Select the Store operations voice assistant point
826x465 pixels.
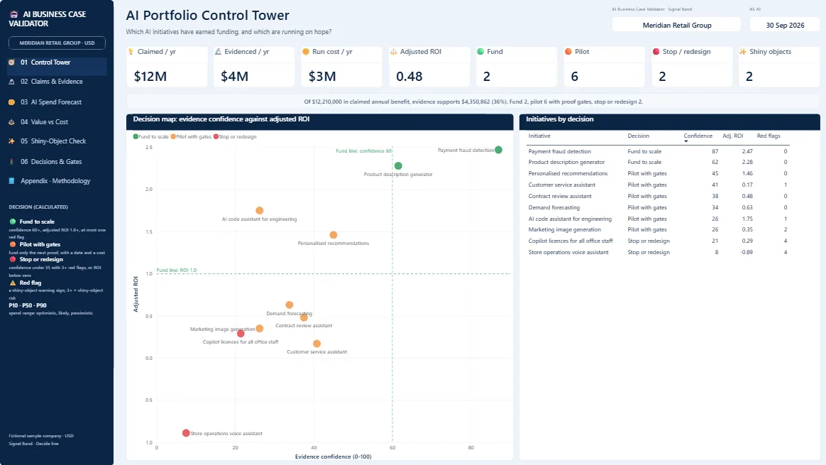pyautogui.click(x=186, y=433)
